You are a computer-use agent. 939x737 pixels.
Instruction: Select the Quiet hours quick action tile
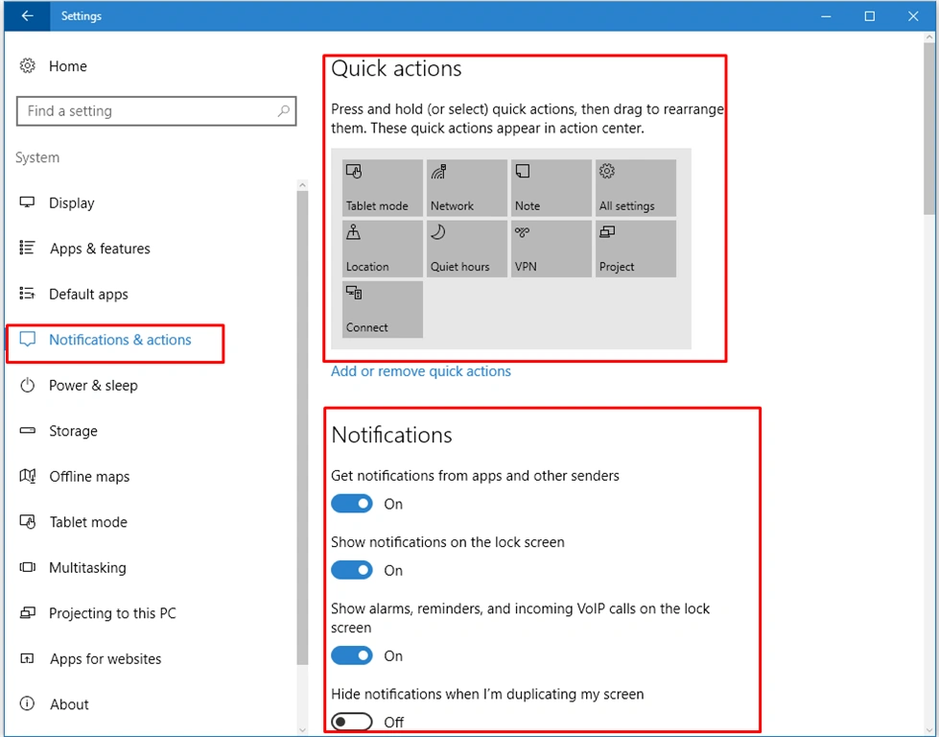click(x=466, y=249)
